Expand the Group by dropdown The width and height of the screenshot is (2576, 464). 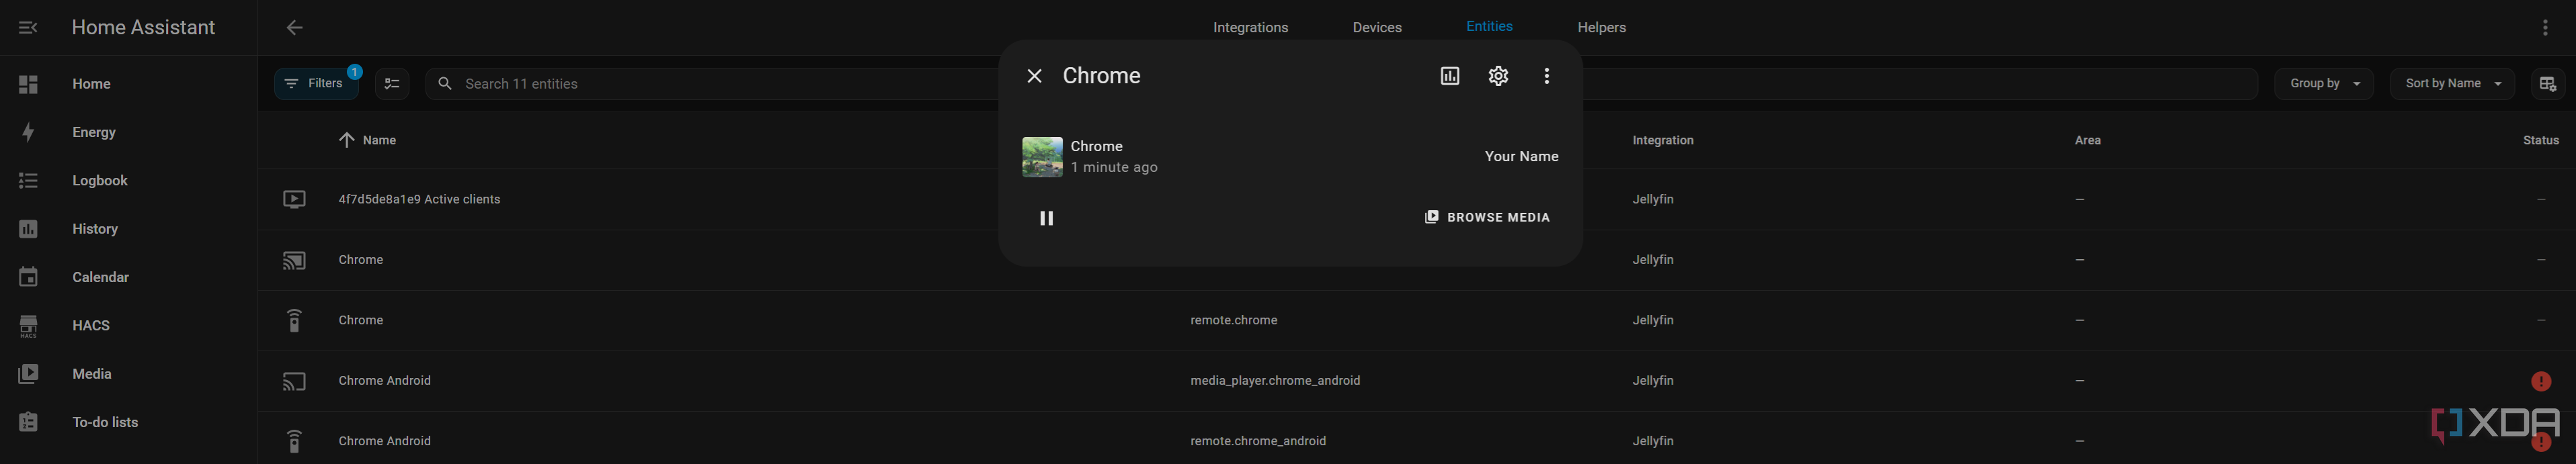pyautogui.click(x=2324, y=84)
